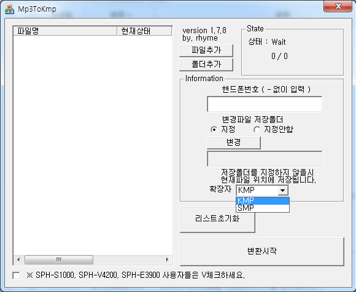356x292 pixels.
Task: Click the Mp3ToKmp app icon in title bar
Action: tap(9, 9)
